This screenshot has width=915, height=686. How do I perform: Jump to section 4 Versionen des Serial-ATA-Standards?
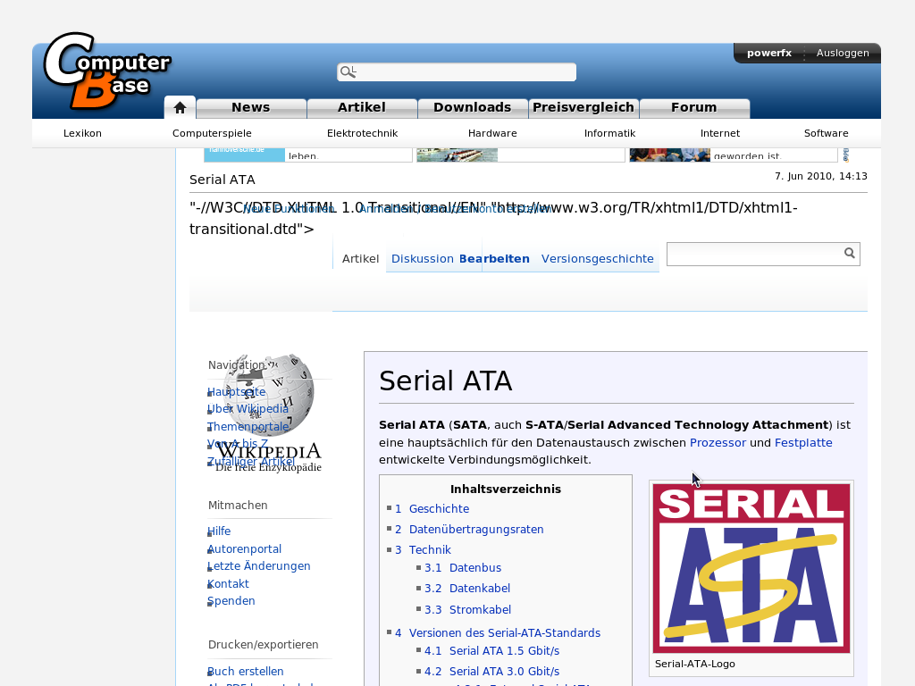click(498, 633)
